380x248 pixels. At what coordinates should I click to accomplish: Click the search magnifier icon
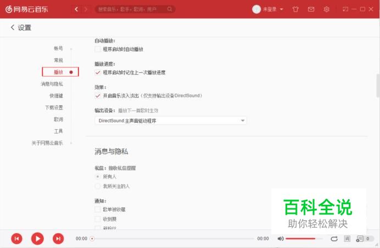(169, 9)
